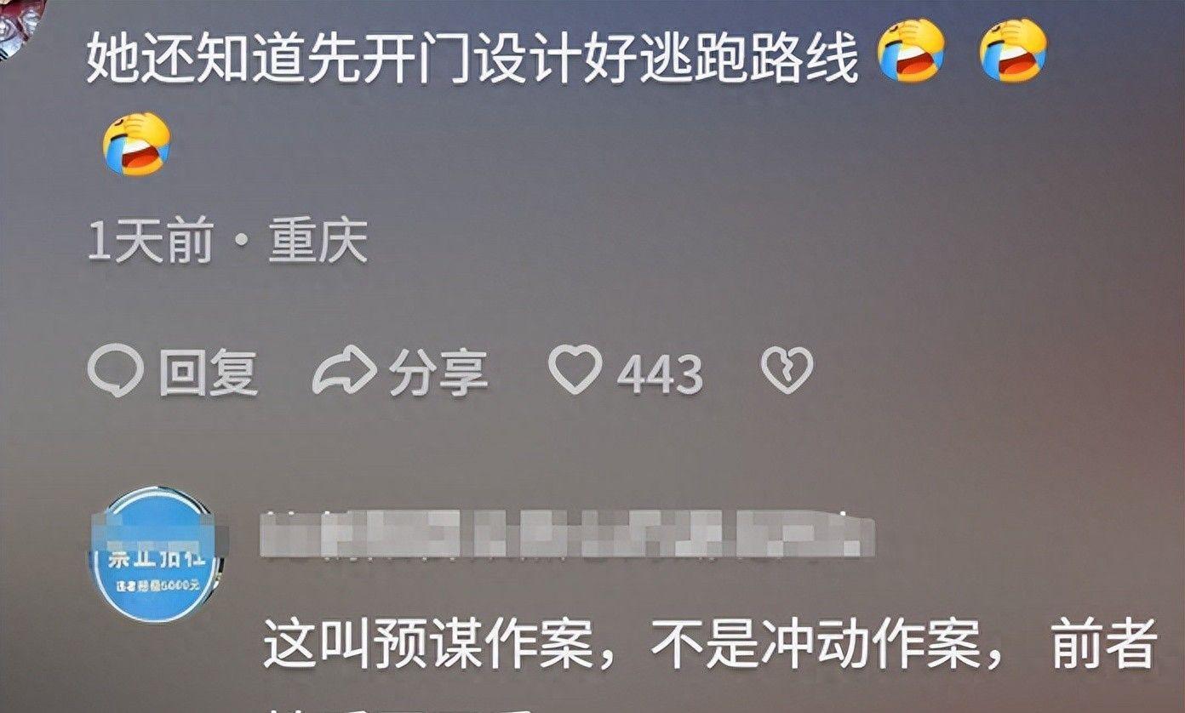The height and width of the screenshot is (713, 1185).
Task: Like the comment with the heart icon
Action: 575,371
